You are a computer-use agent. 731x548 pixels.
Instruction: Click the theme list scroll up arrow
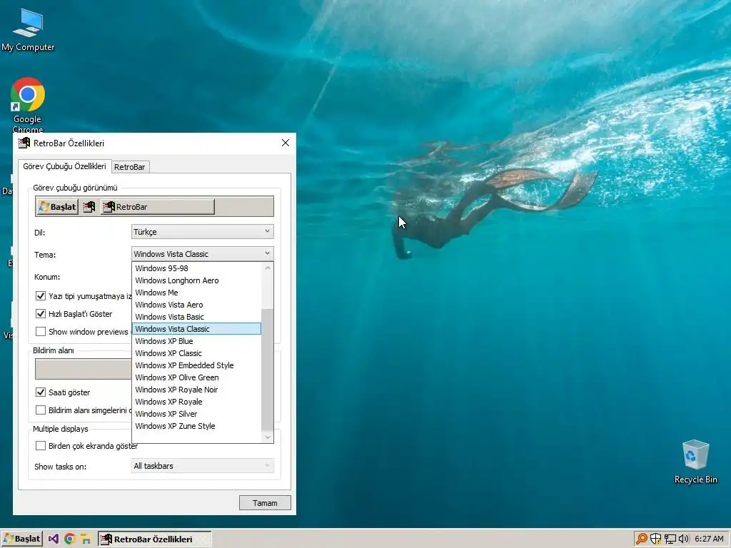tap(268, 268)
